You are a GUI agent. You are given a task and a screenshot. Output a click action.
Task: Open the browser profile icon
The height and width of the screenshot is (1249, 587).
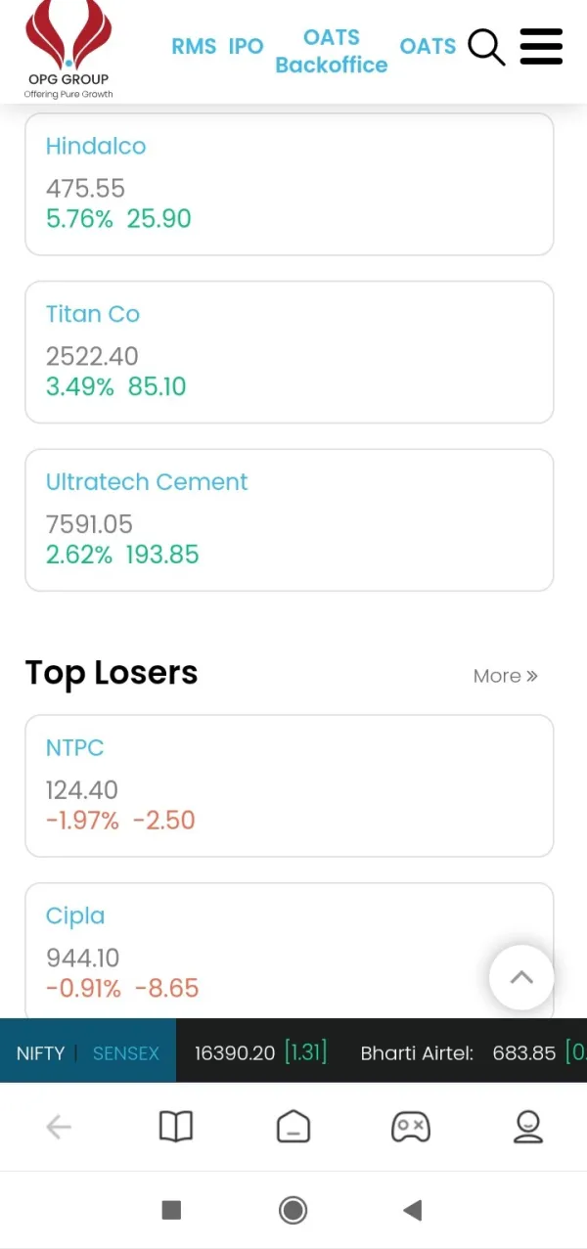528,1128
